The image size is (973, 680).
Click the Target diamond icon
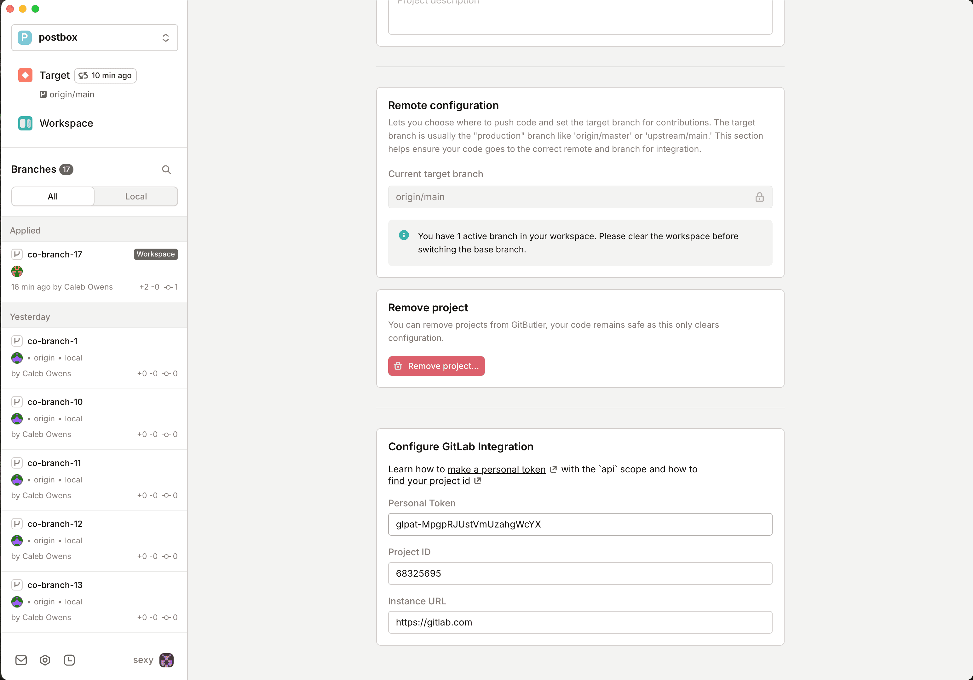[x=26, y=75]
